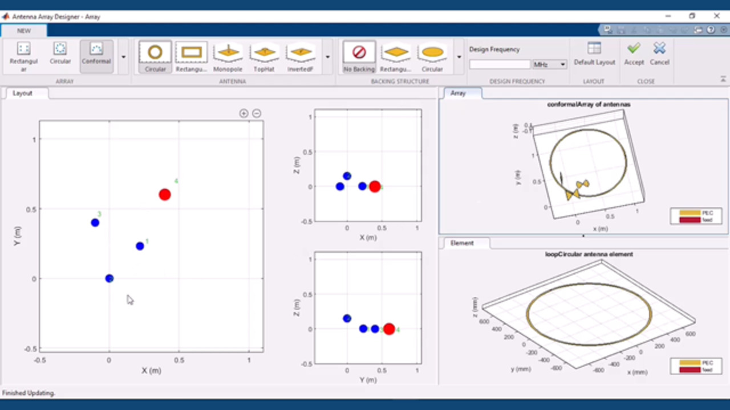Click the Default Layout button

point(594,55)
